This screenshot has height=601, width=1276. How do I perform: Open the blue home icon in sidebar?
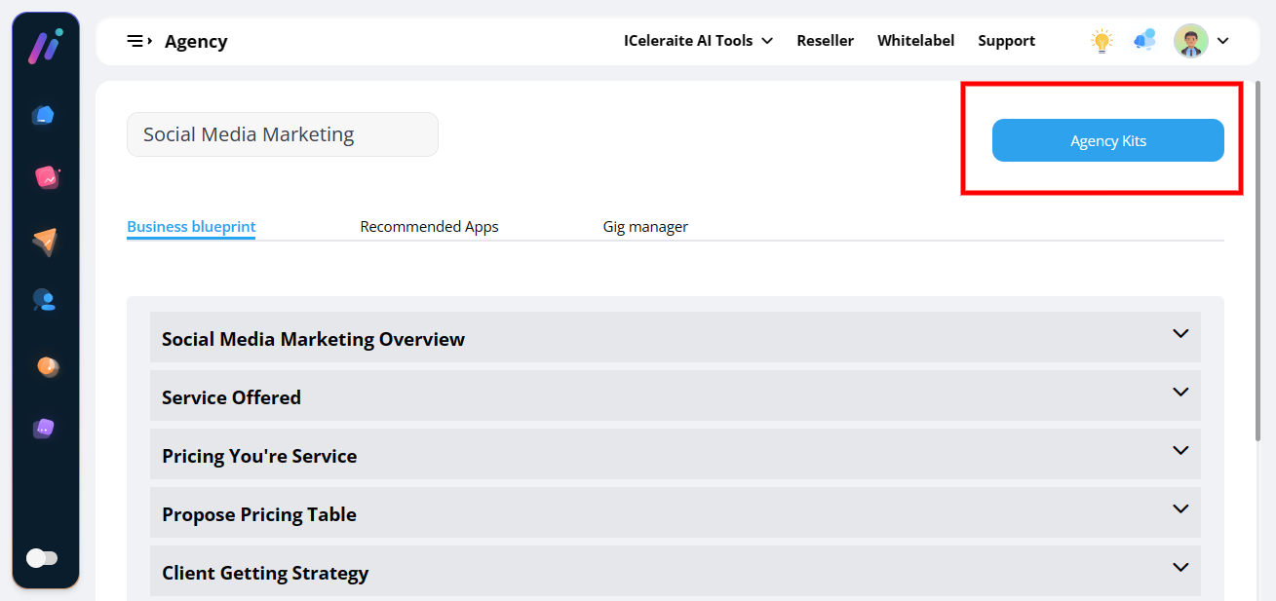44,116
